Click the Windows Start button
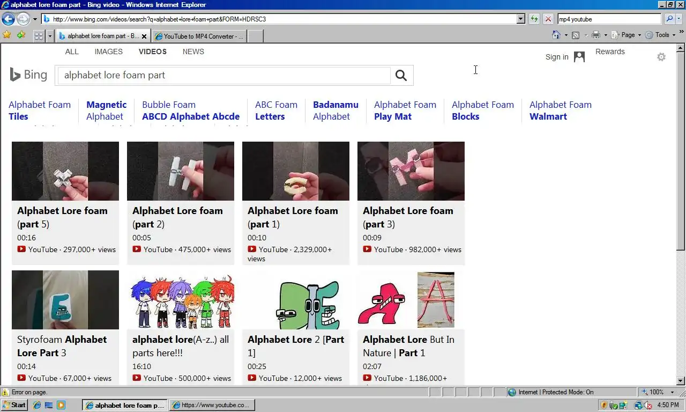This screenshot has width=686, height=412. point(14,405)
